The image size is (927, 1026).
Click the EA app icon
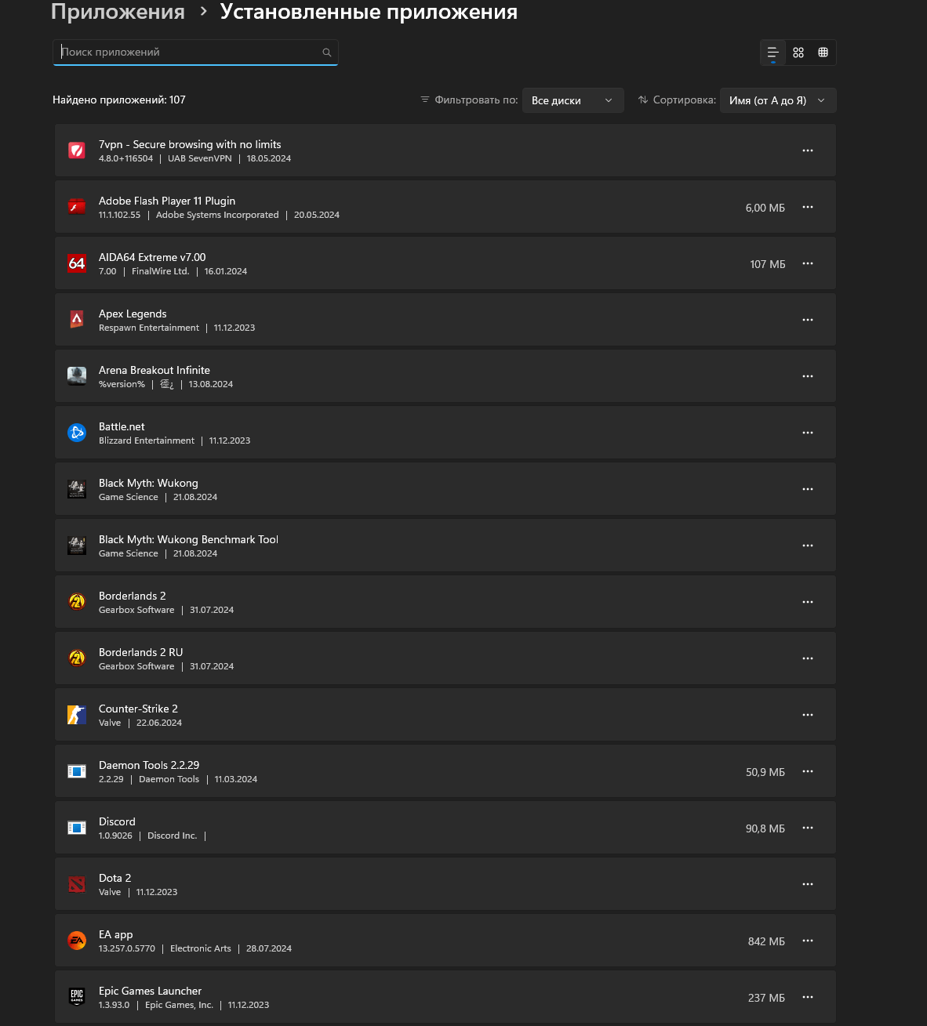tap(77, 941)
